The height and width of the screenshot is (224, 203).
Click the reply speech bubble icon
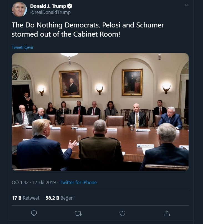(x=34, y=213)
